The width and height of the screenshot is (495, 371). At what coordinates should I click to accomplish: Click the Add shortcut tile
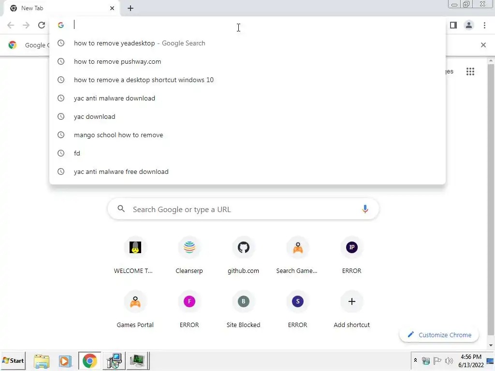(352, 310)
